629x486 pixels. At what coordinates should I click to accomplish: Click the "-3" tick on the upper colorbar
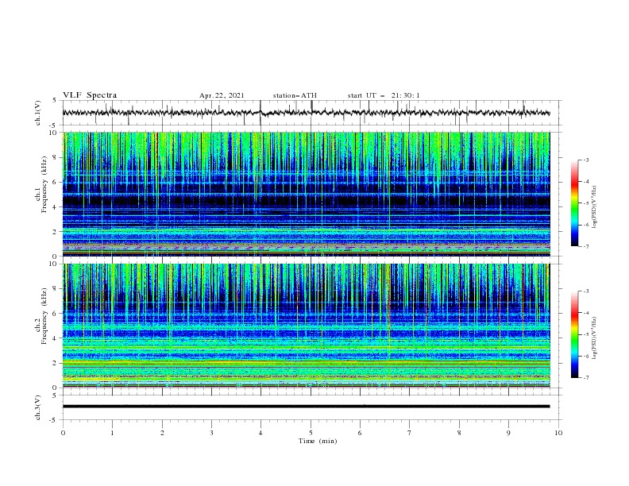pos(585,160)
